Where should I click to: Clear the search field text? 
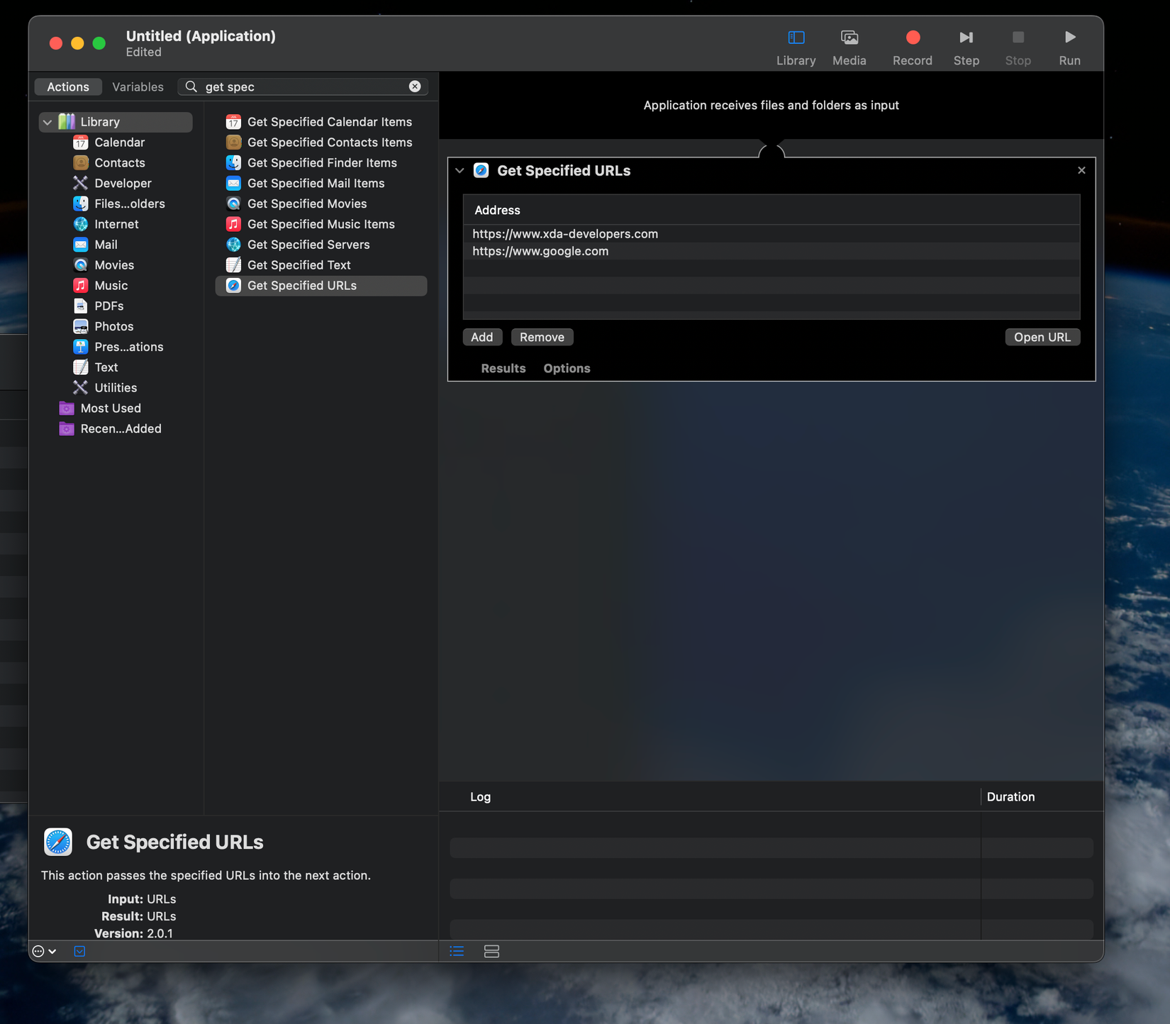point(415,87)
